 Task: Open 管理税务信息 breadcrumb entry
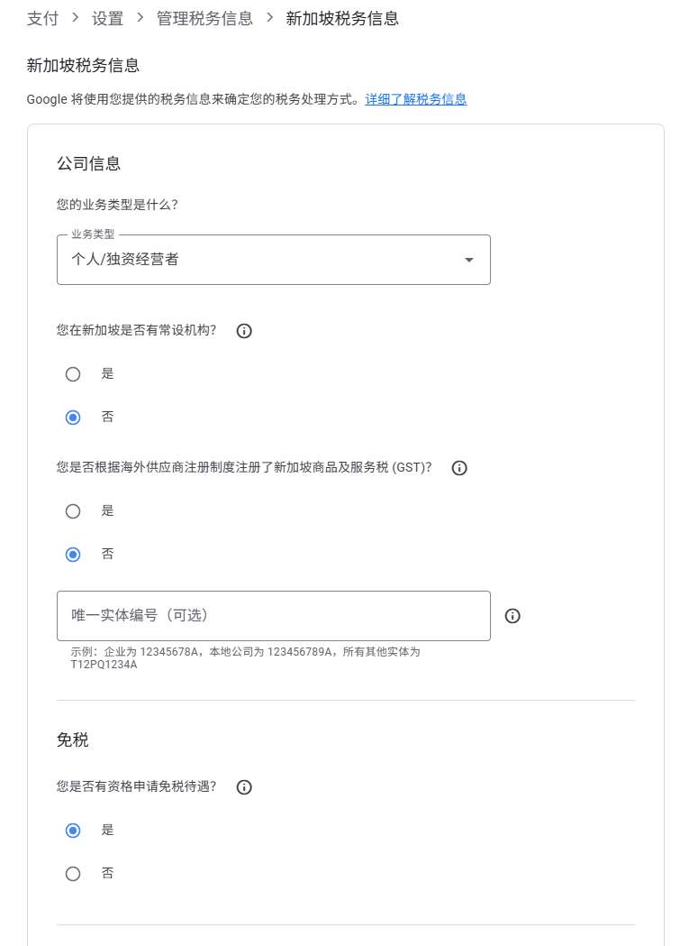coord(204,18)
